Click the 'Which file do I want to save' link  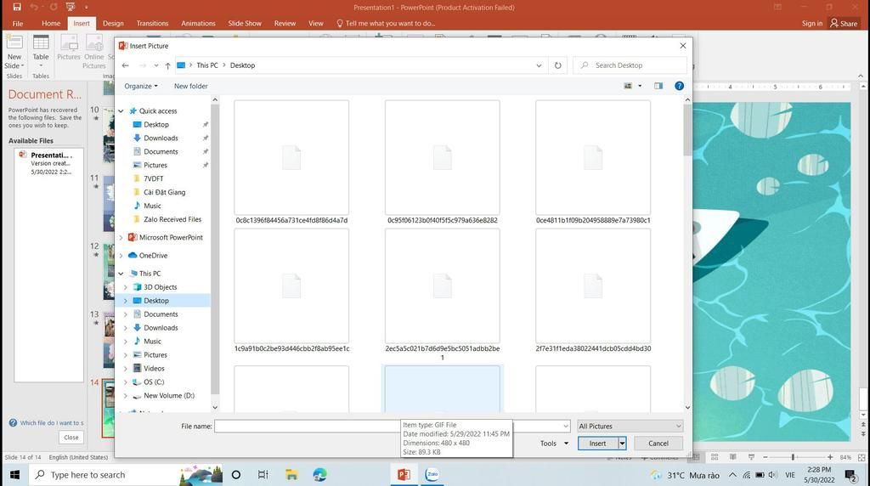(x=52, y=423)
